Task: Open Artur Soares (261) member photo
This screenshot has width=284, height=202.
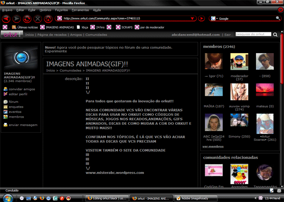Action: (x=265, y=124)
